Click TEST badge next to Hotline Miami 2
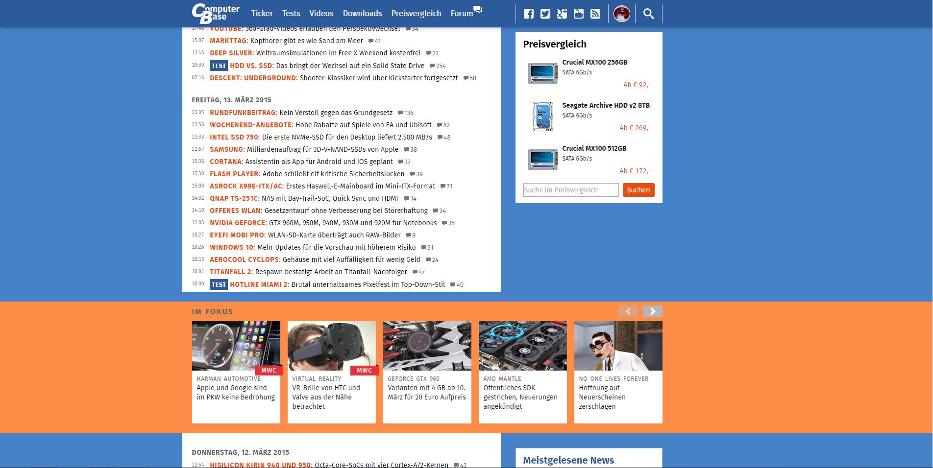933x468 pixels. pyautogui.click(x=219, y=284)
